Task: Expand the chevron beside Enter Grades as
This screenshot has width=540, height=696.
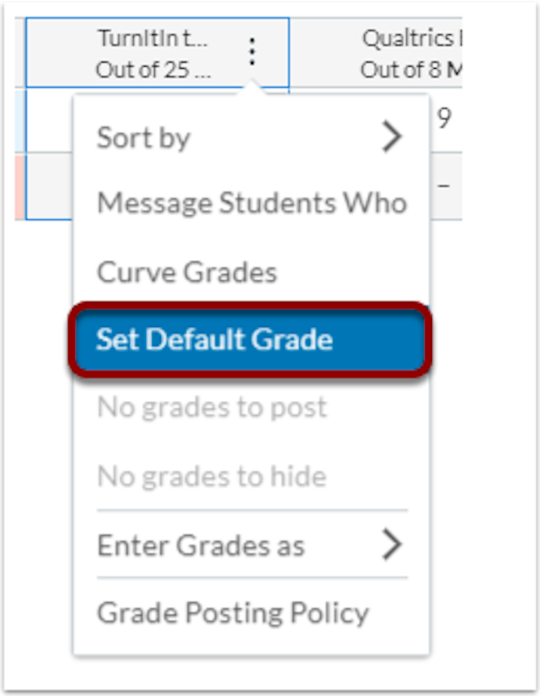Action: pyautogui.click(x=392, y=545)
